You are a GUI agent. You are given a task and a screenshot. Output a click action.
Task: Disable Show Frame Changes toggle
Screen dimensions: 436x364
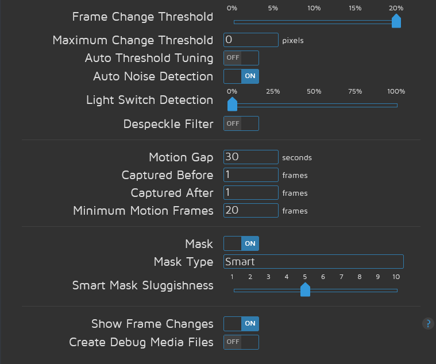[241, 324]
